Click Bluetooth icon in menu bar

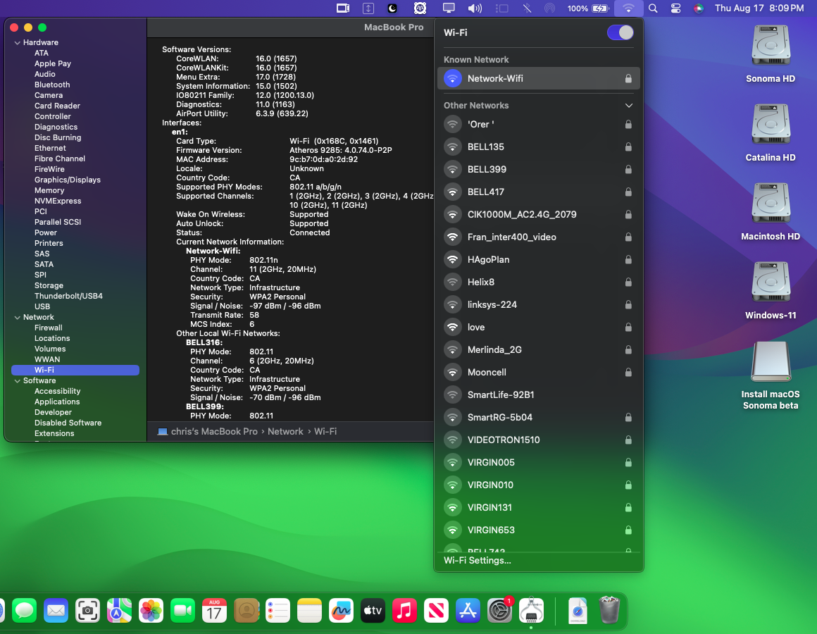[x=528, y=8]
